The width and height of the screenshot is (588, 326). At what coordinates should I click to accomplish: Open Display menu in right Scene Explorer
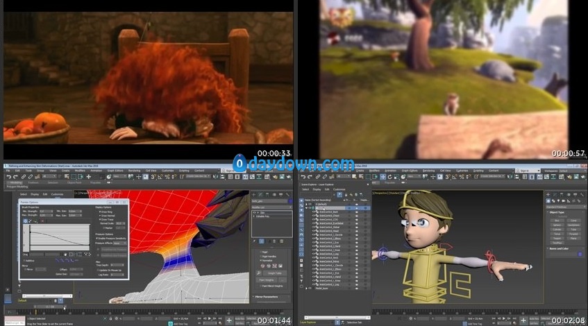(x=317, y=189)
